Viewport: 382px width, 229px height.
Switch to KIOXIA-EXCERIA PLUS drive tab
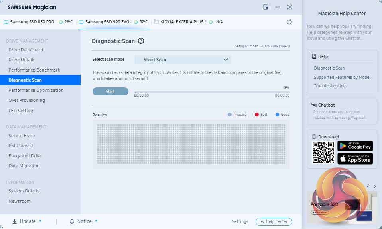point(188,22)
